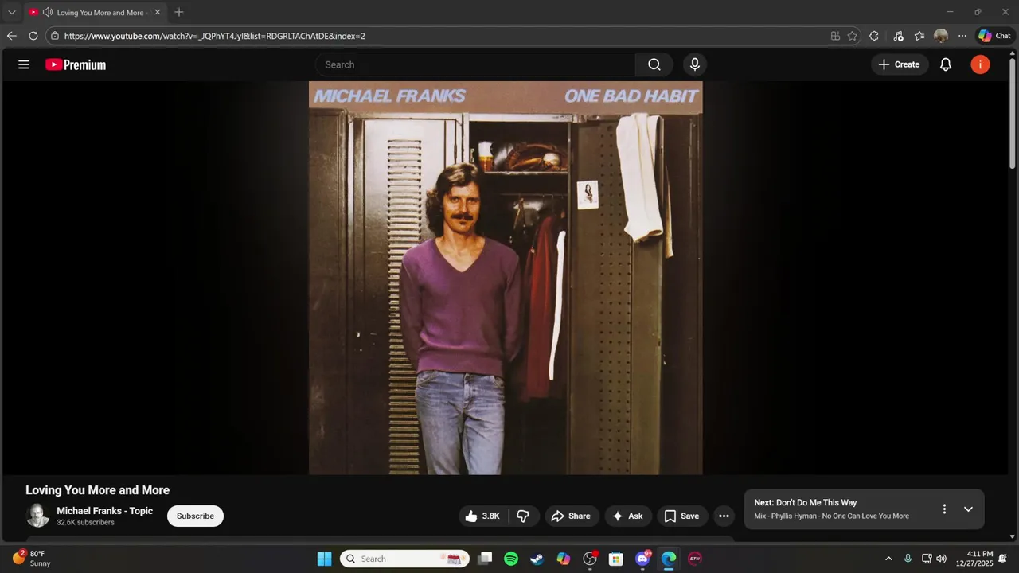Screen dimensions: 1019x573
Task: Click the search magnifier button
Action: tap(654, 64)
